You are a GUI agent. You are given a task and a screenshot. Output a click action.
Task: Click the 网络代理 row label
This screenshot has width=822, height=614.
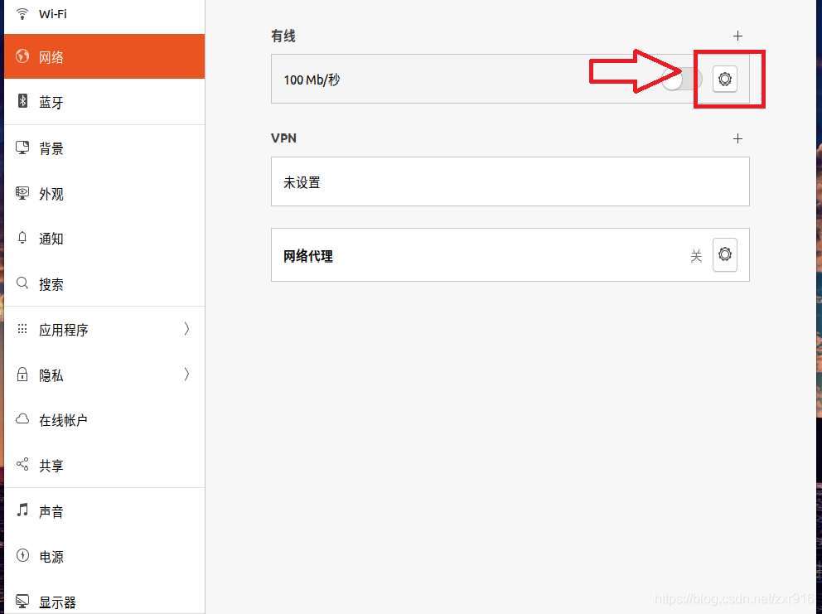(x=308, y=256)
